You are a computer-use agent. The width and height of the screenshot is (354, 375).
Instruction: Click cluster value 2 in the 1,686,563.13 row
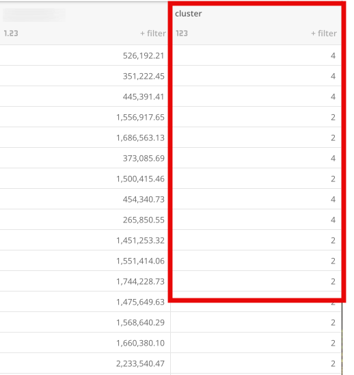[333, 138]
